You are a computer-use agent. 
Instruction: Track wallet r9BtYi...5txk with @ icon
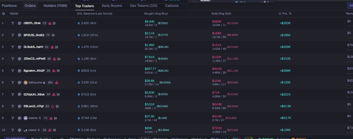point(20,23)
